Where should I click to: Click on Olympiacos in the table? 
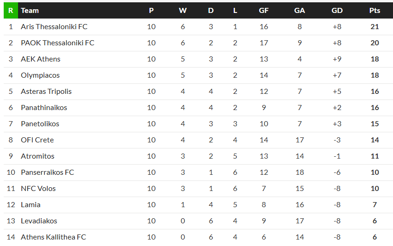click(x=40, y=75)
